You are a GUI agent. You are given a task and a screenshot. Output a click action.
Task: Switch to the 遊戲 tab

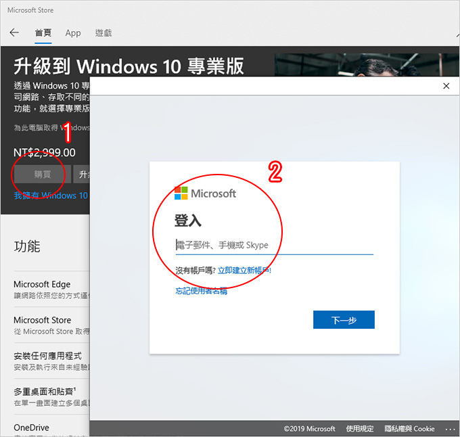click(x=103, y=33)
